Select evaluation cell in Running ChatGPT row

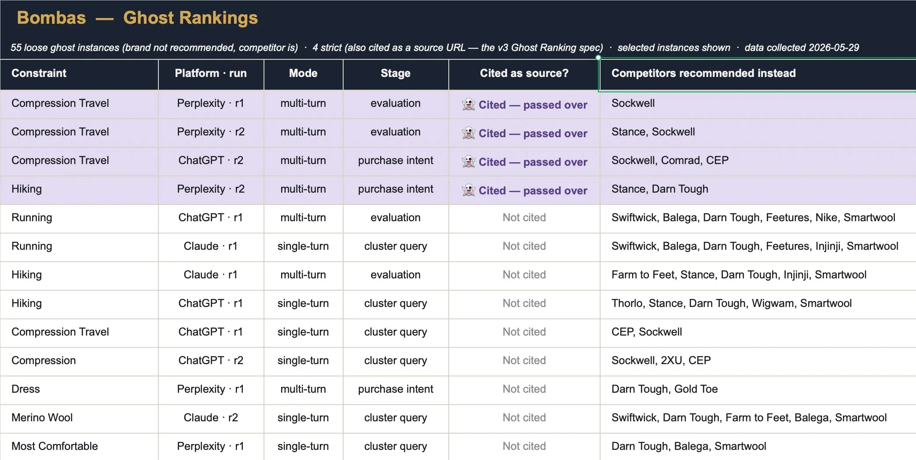396,219
